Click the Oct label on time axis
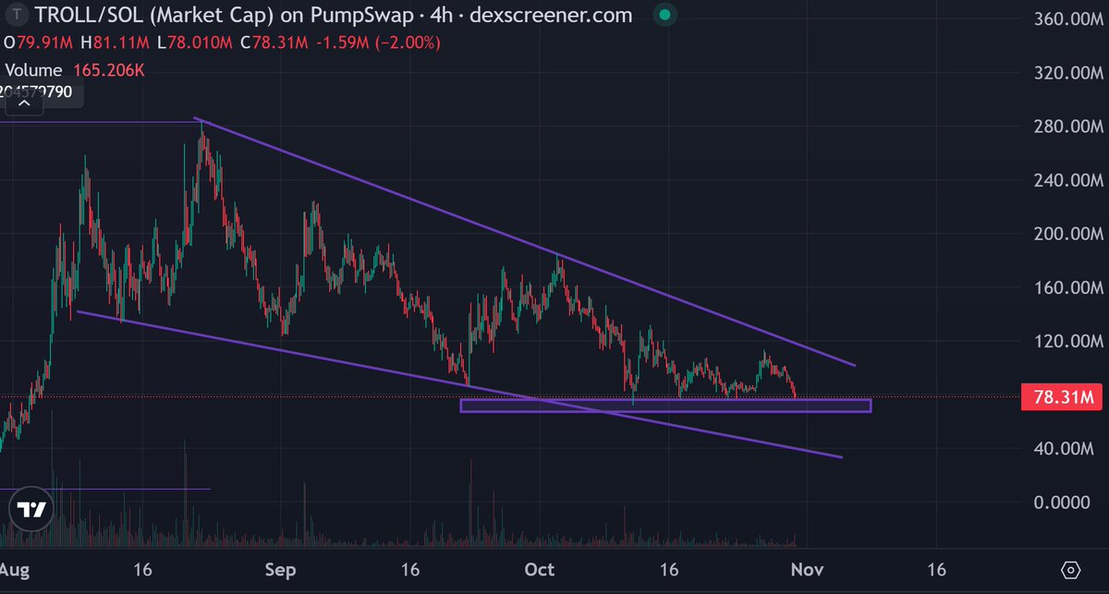Image resolution: width=1109 pixels, height=594 pixels. click(x=539, y=569)
